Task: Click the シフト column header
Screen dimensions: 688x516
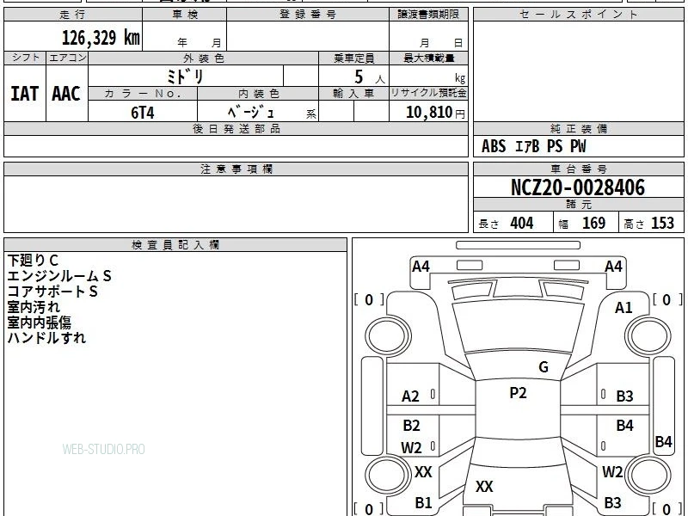Action: click(25, 58)
